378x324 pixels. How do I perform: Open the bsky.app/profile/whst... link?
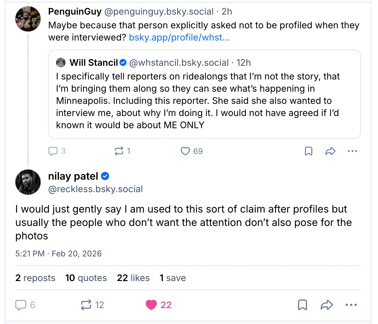(x=179, y=37)
